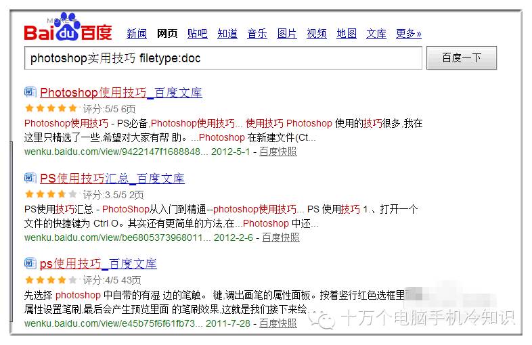Click the date 2012-2-6
Screen dimensions: 532x345
click(234, 237)
